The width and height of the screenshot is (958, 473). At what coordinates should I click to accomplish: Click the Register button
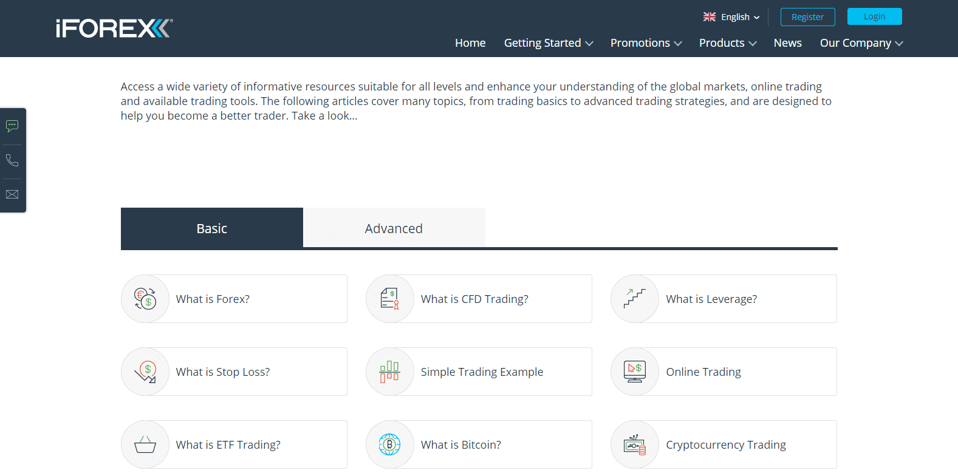click(x=808, y=17)
